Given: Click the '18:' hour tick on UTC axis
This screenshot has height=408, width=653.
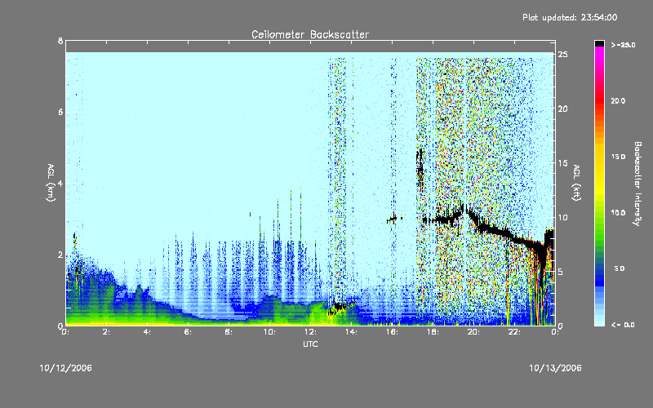Looking at the screenshot, I should click(x=433, y=332).
